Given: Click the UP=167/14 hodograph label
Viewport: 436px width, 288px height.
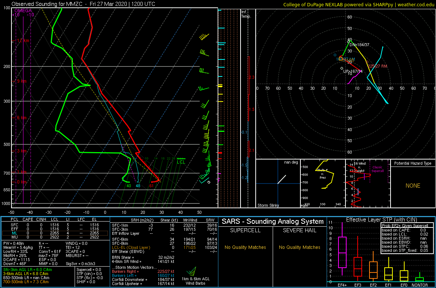Looking at the screenshot, I should [352, 71].
